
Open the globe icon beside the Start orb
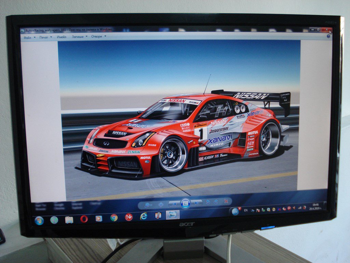pyautogui.click(x=54, y=220)
